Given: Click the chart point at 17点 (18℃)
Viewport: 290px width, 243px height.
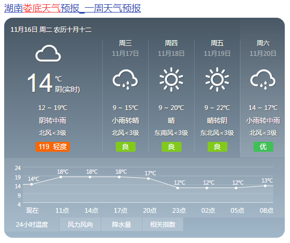Looking at the screenshot, I should (x=119, y=177).
